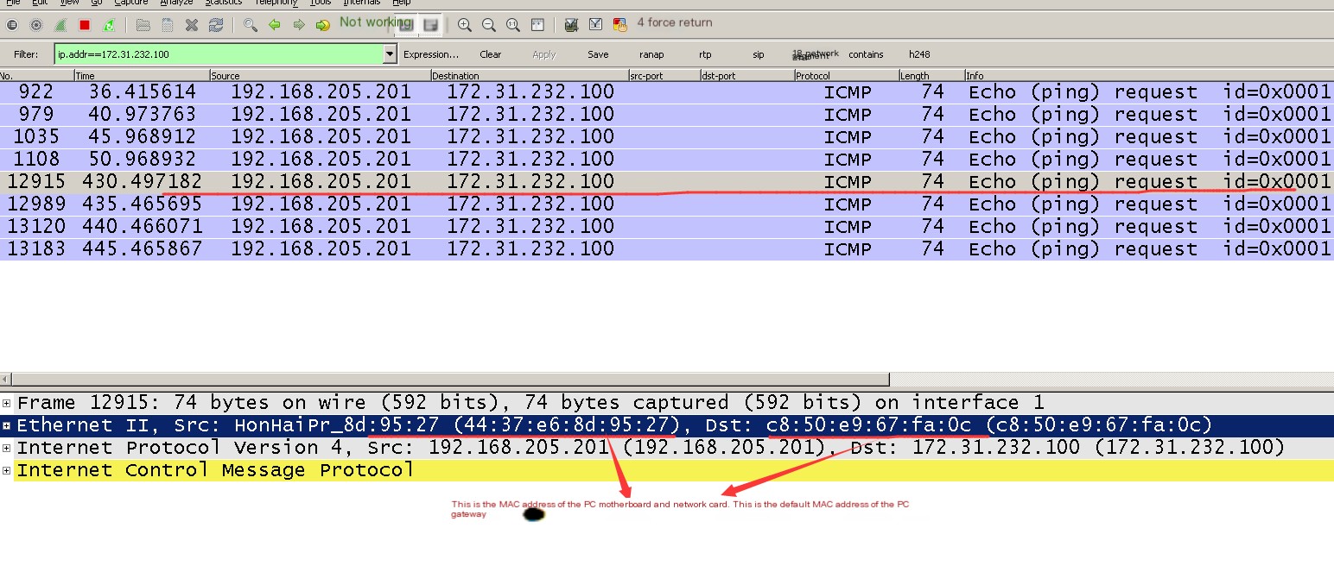
Task: Expand Internet Control Message Protocol node
Action: point(7,470)
